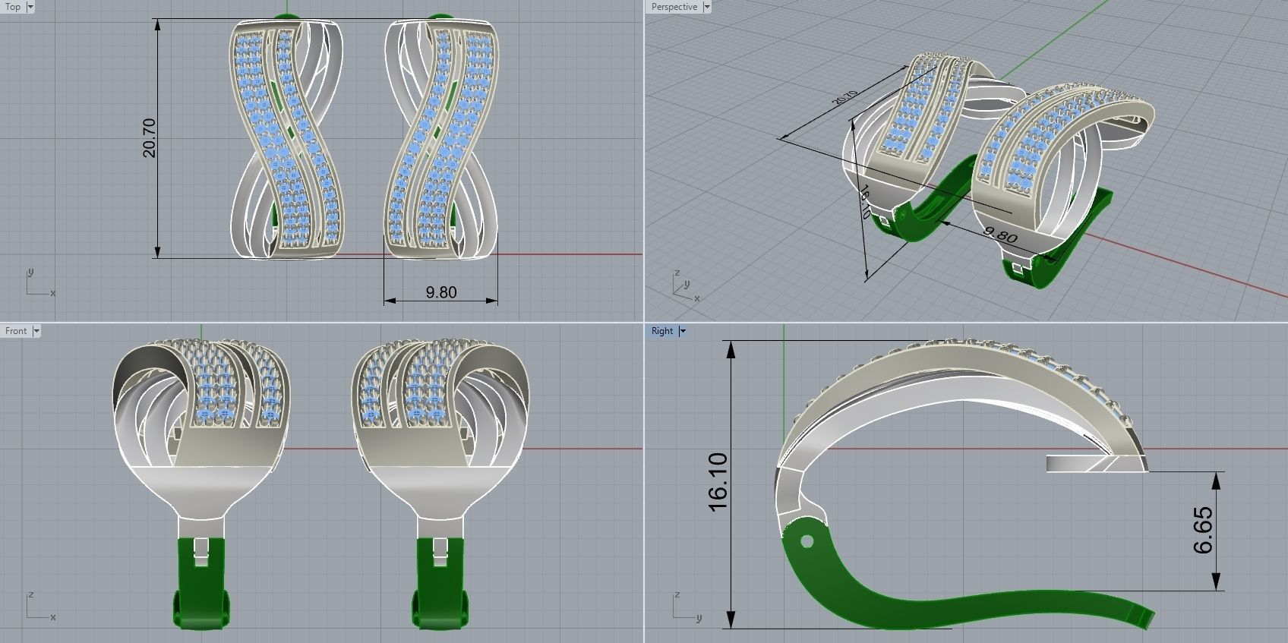Click the axis icon in Perspective viewport
The height and width of the screenshot is (643, 1288).
pyautogui.click(x=686, y=288)
